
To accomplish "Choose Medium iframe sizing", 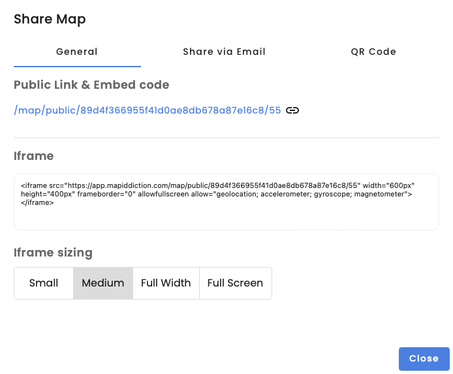I will click(103, 283).
